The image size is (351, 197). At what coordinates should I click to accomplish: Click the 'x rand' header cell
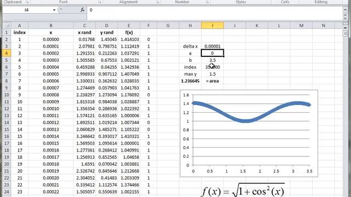point(84,32)
